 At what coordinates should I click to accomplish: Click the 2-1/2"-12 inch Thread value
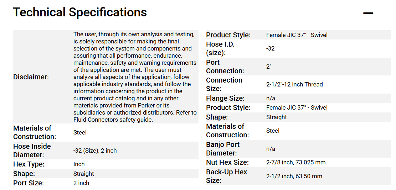[294, 85]
